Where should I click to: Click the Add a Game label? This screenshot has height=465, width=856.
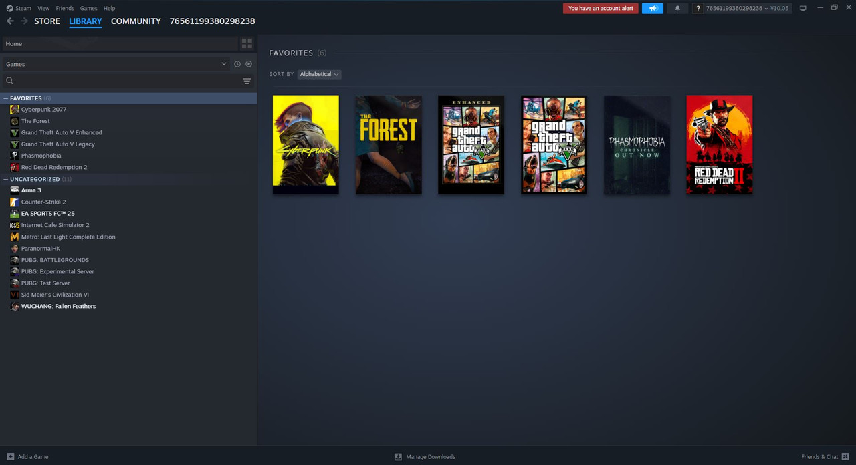point(33,456)
